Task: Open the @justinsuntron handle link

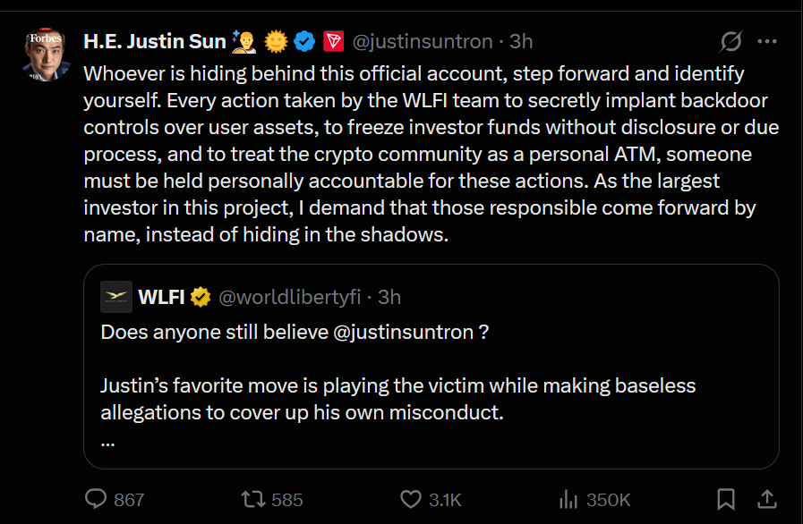Action: pyautogui.click(x=423, y=41)
